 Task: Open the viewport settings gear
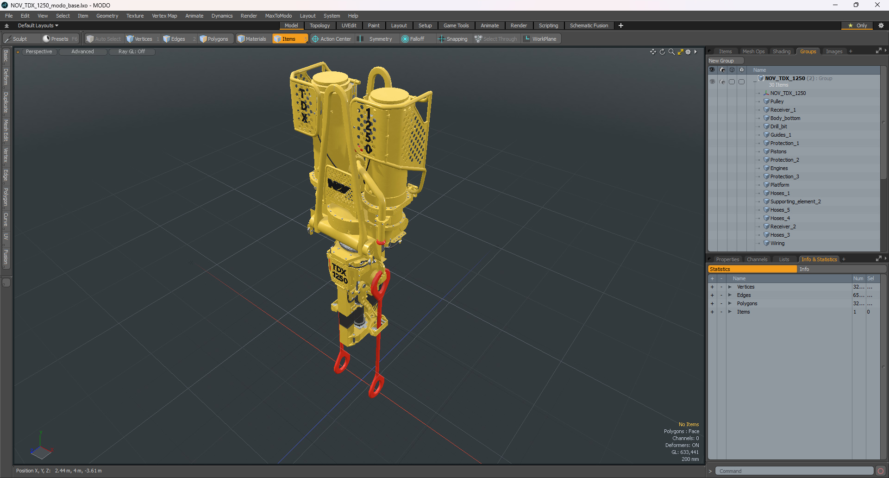[688, 52]
